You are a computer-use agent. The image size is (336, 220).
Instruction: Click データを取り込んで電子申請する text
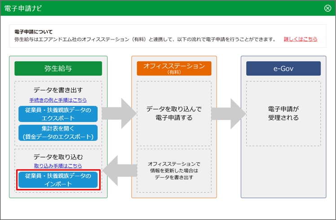tap(174, 113)
